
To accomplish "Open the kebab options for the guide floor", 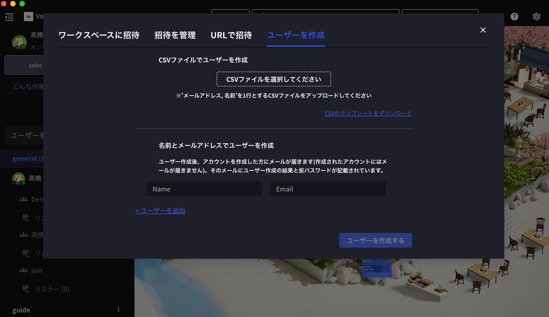I will (118, 309).
